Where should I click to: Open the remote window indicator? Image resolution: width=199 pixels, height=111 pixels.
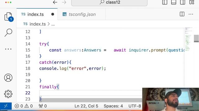pyautogui.click(x=6, y=106)
